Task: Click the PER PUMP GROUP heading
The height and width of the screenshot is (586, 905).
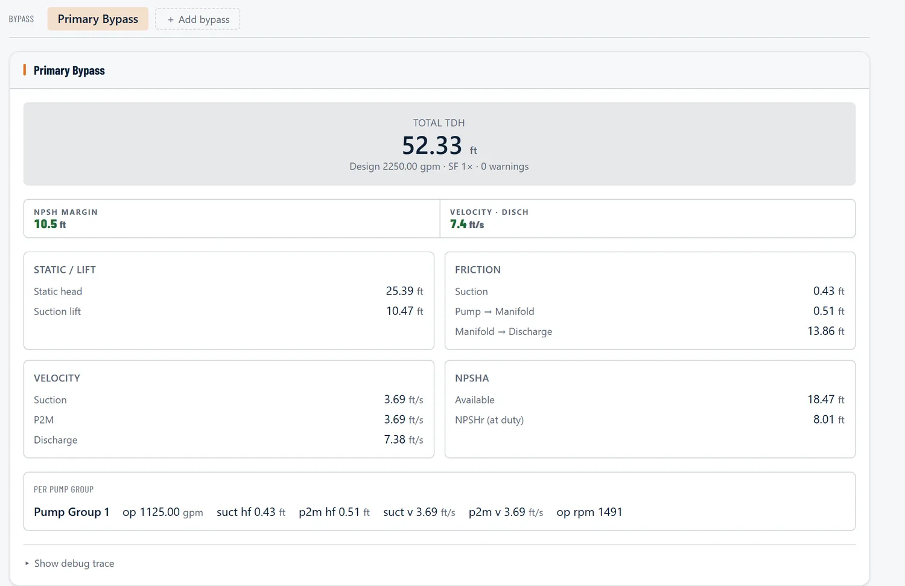Action: pyautogui.click(x=63, y=489)
